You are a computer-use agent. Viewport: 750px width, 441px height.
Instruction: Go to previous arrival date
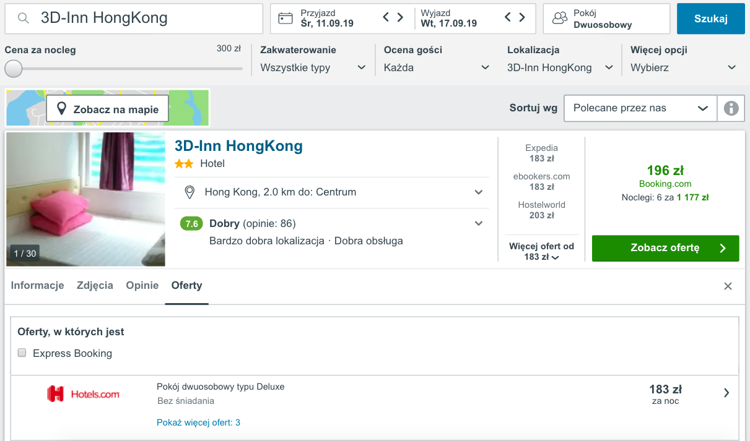coord(386,17)
